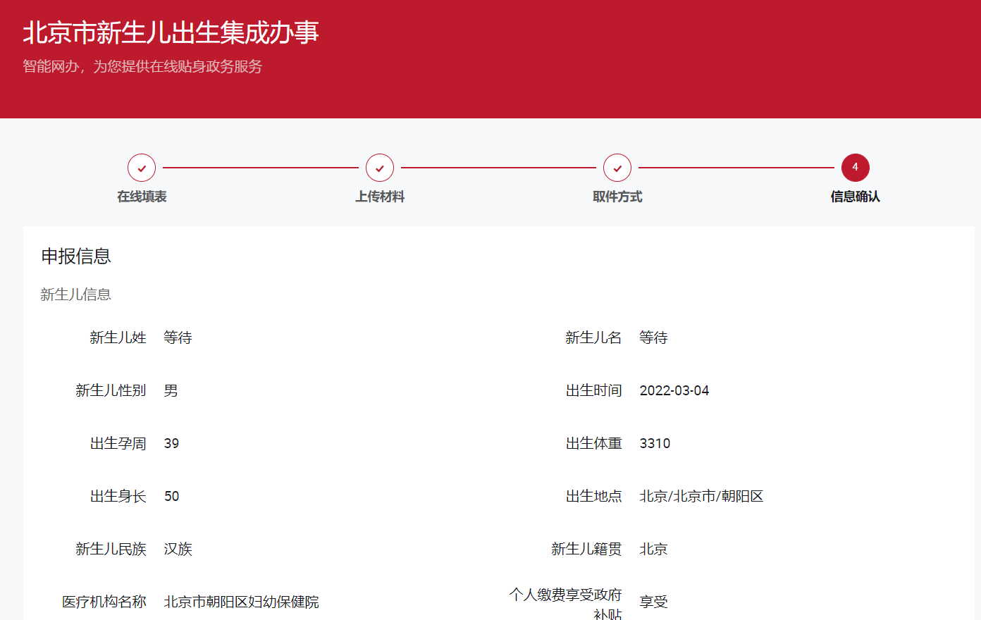The image size is (981, 620).
Task: Click the 北京市新生儿出生集成办事 page title
Action: coord(171,32)
